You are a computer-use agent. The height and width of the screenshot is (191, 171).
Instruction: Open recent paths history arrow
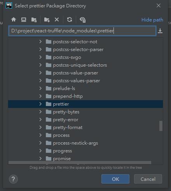(x=160, y=31)
